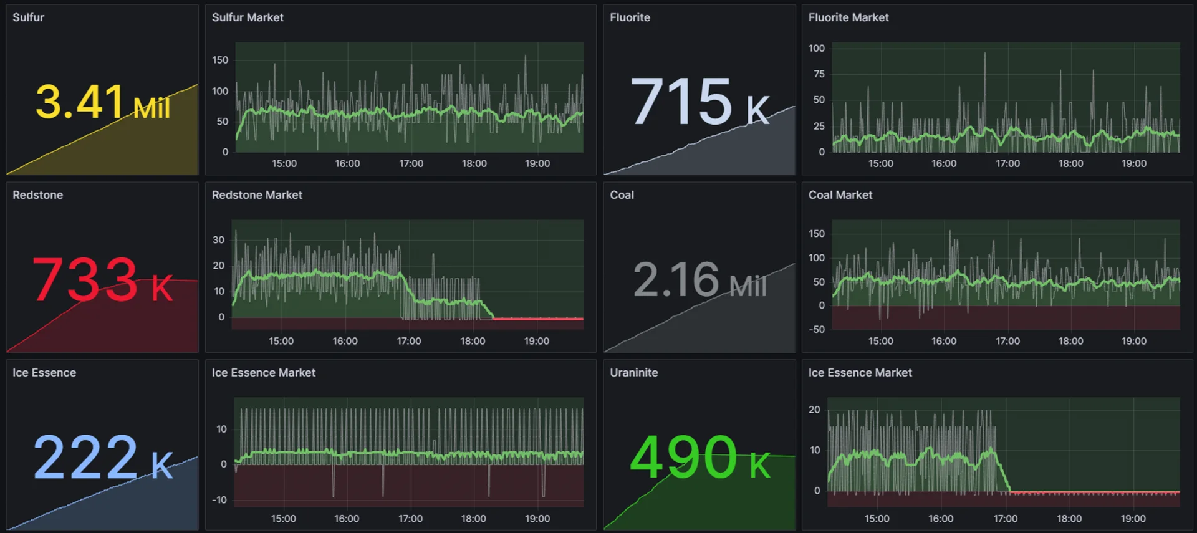Click the red 733 K Redstone value
This screenshot has height=533, width=1197.
click(103, 280)
